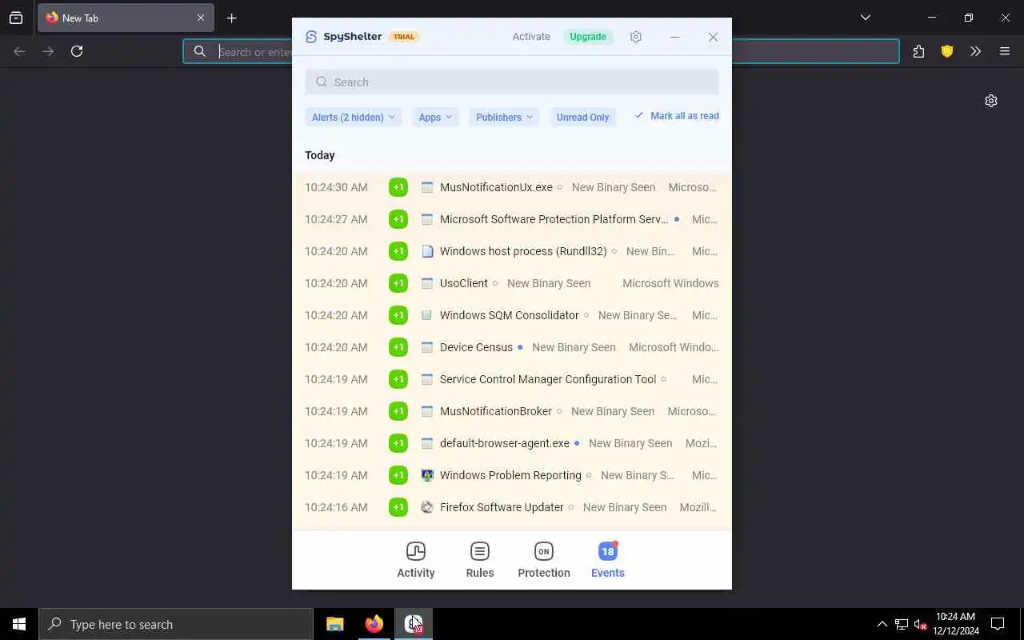Switch to the Protection tab
Screen dimensions: 1024x640
pyautogui.click(x=544, y=560)
